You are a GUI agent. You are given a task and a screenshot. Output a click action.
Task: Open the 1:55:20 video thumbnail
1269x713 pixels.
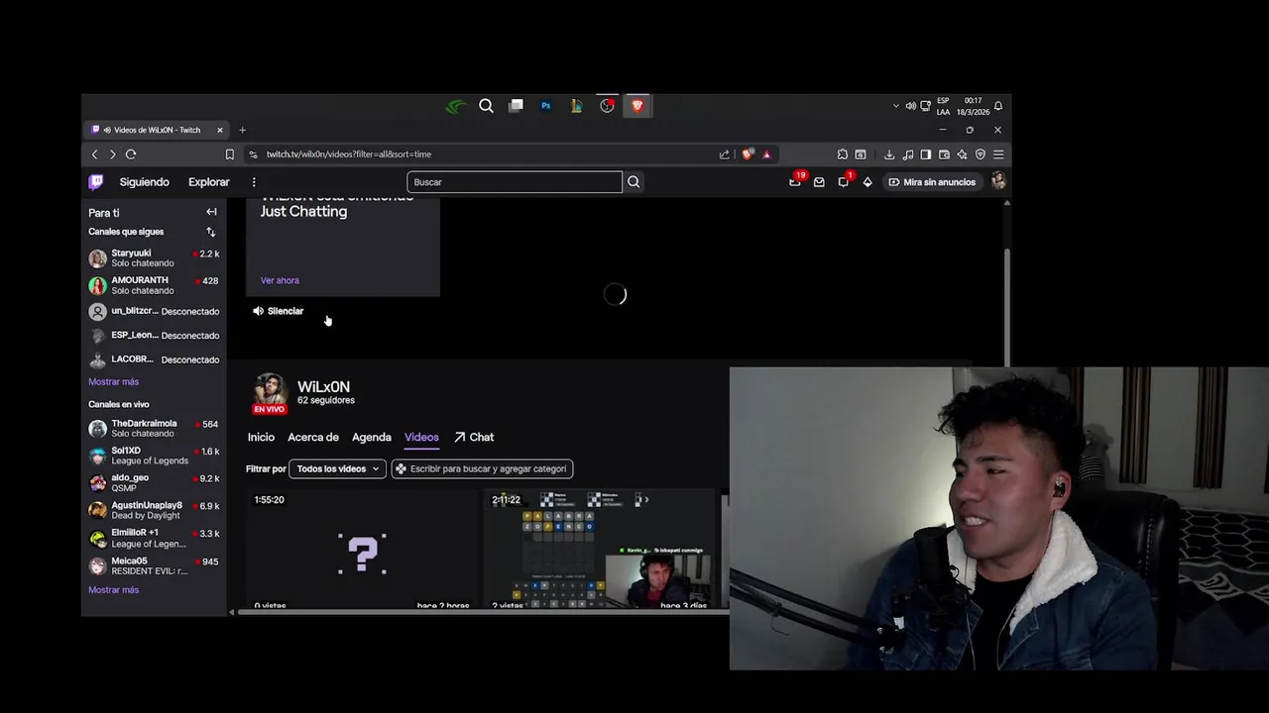pos(362,550)
